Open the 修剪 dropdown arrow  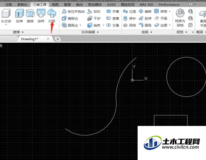pyautogui.click(x=170, y=11)
